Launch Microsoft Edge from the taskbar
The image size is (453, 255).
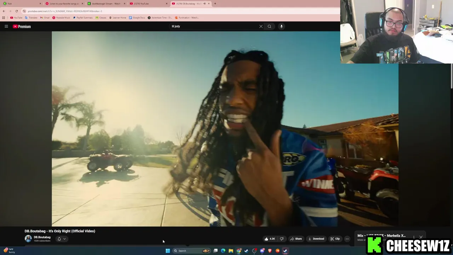pos(223,251)
